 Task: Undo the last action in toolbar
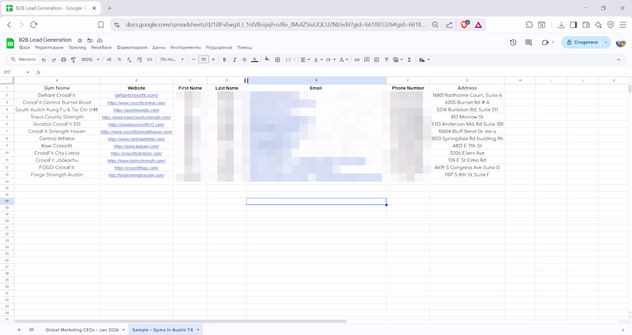pyautogui.click(x=44, y=60)
